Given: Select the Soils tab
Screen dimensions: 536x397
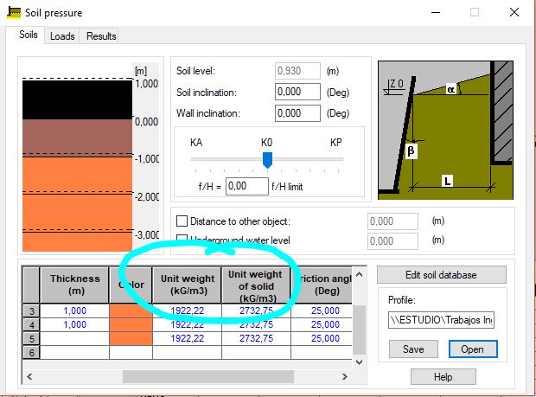Looking at the screenshot, I should (x=28, y=35).
